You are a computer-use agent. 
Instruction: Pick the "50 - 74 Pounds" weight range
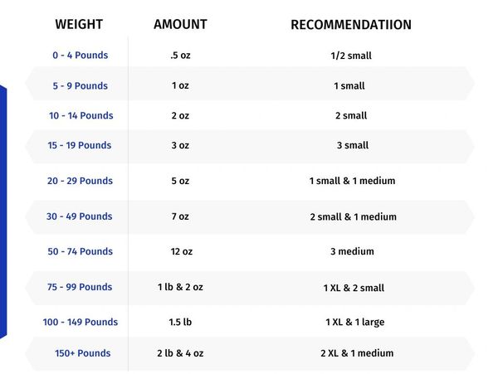click(x=80, y=251)
